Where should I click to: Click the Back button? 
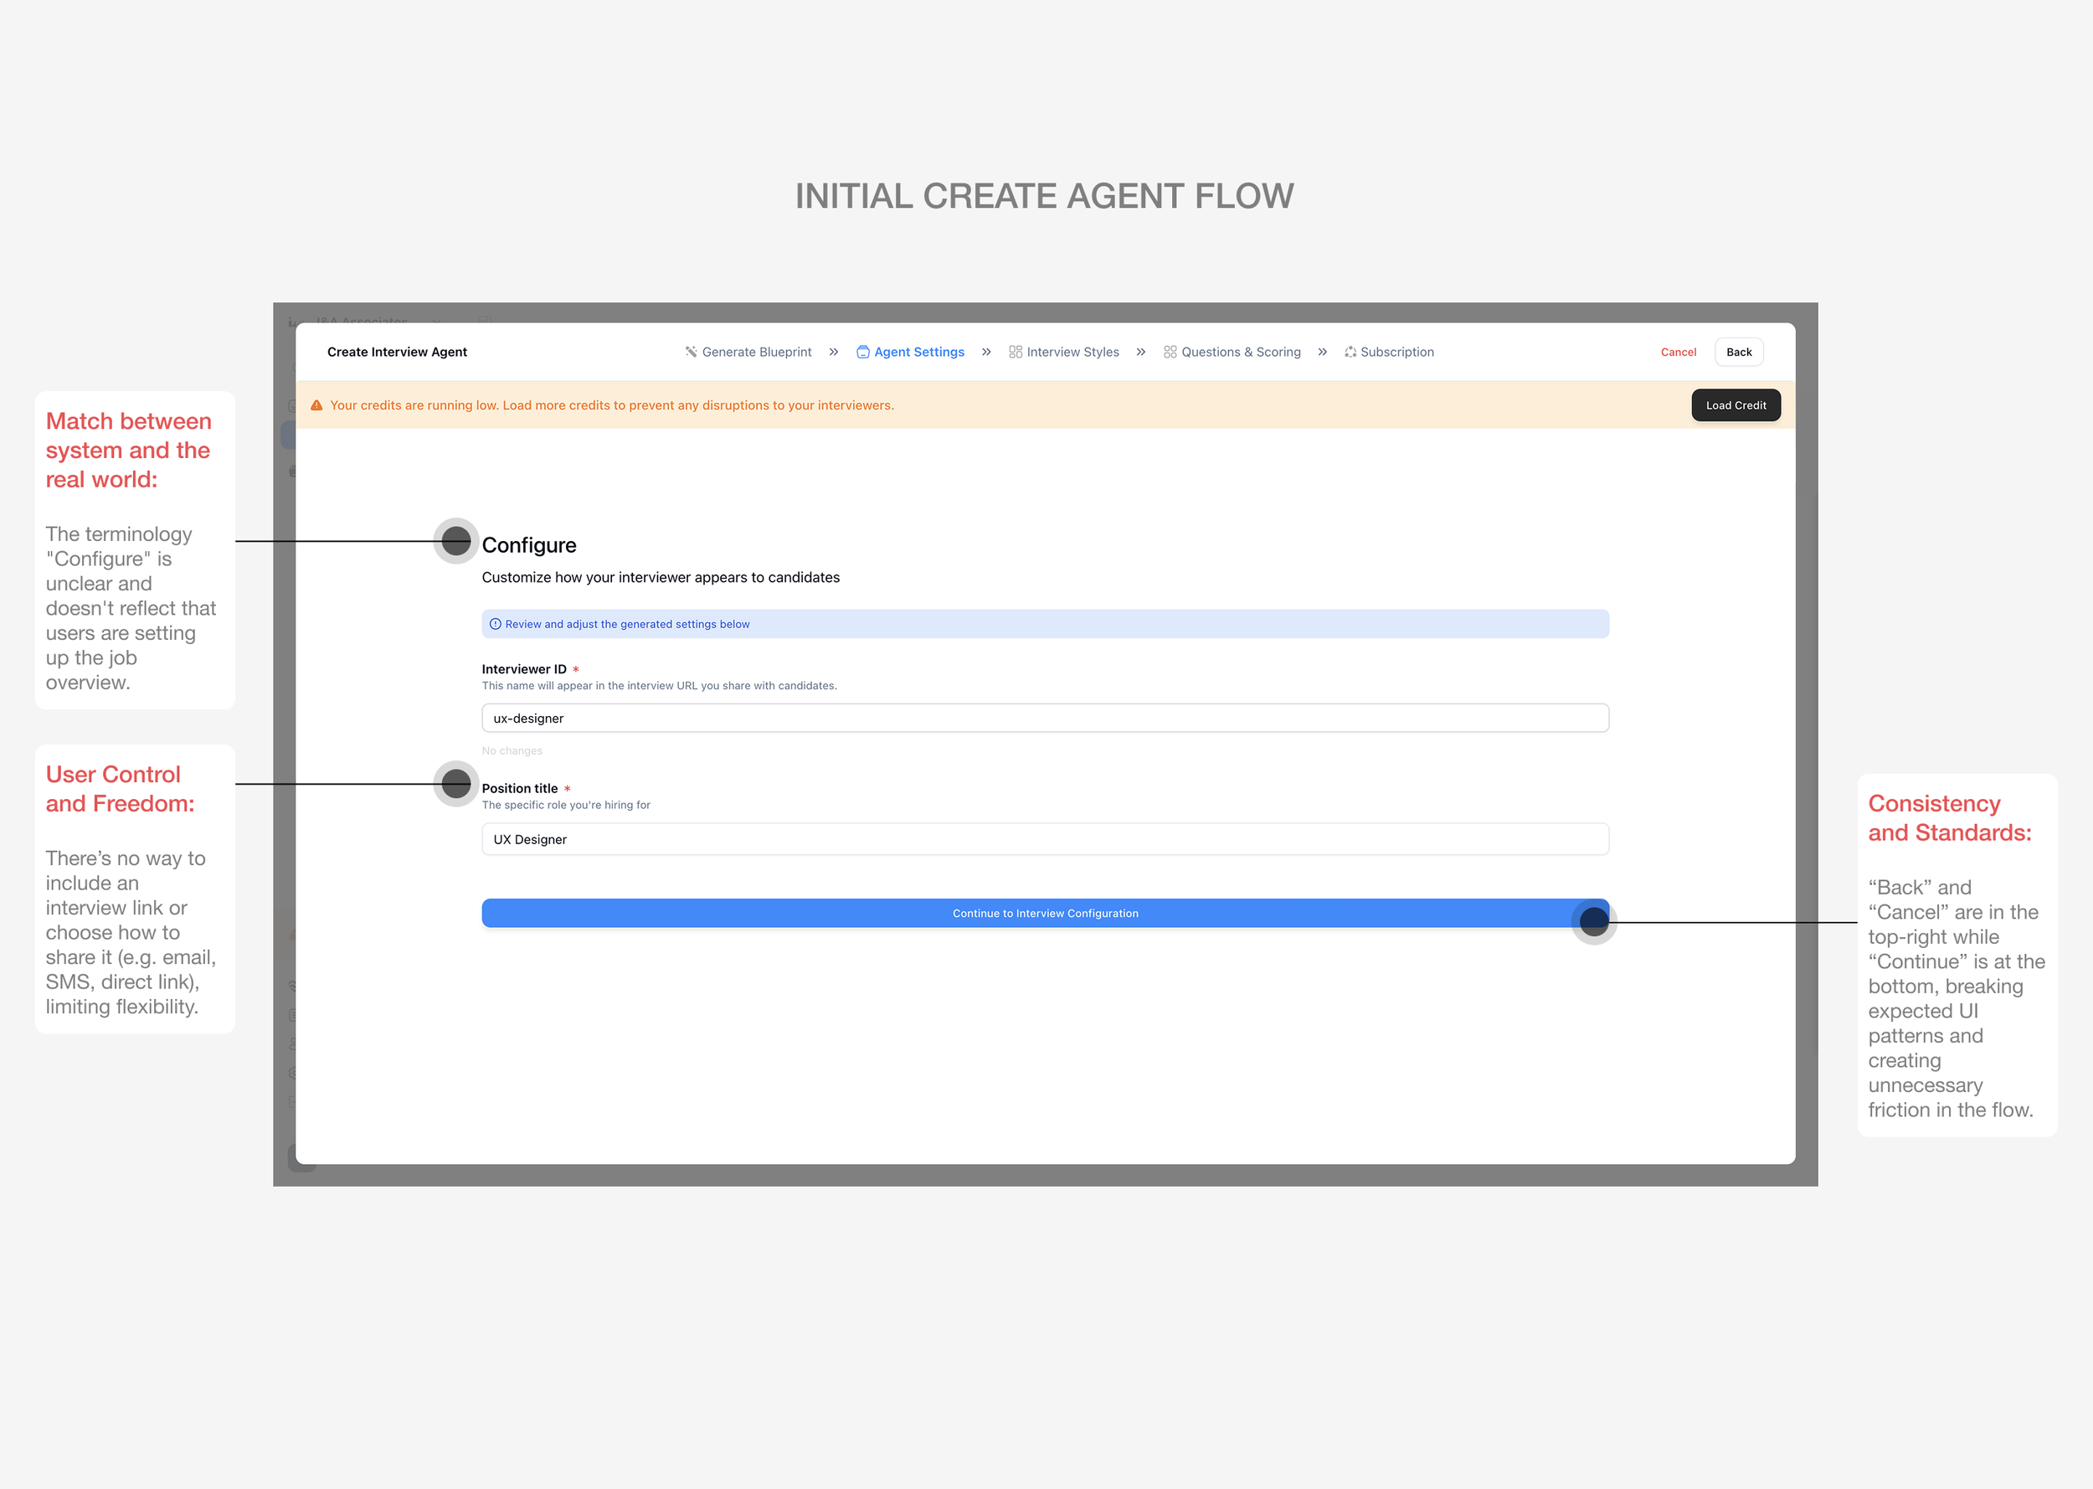1738,352
